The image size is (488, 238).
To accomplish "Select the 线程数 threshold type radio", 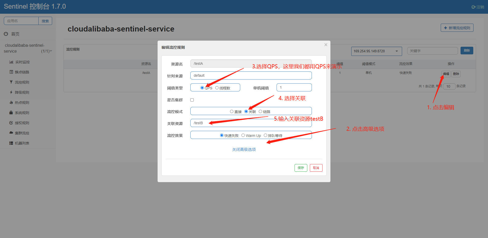I will [x=217, y=88].
